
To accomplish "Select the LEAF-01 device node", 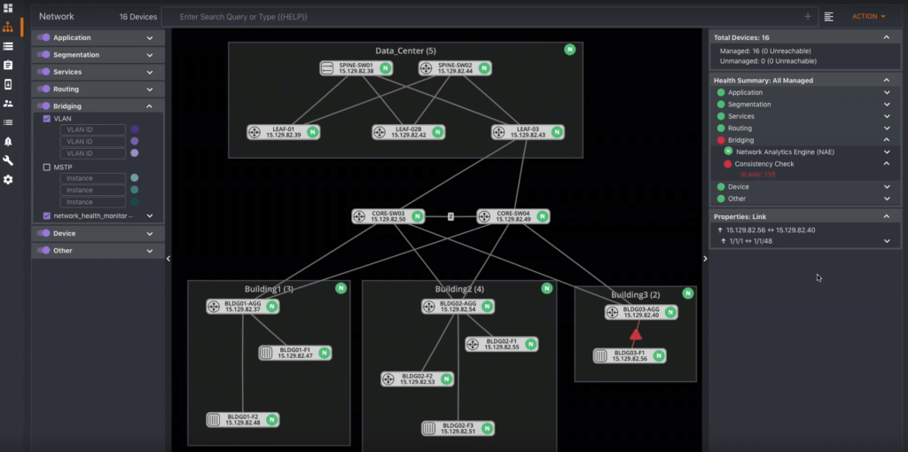I will [283, 132].
